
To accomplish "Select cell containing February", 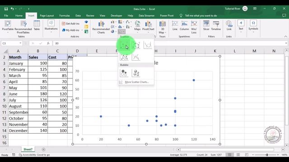I will 18,69.
